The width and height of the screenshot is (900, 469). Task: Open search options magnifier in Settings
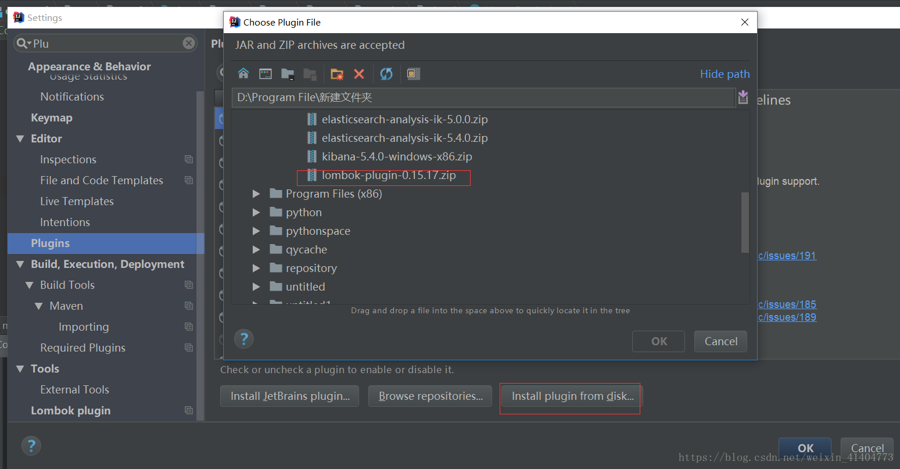pyautogui.click(x=24, y=44)
